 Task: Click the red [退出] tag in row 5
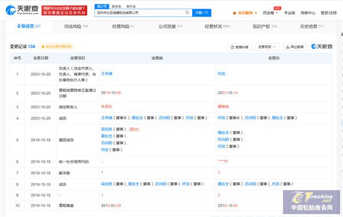134,129
